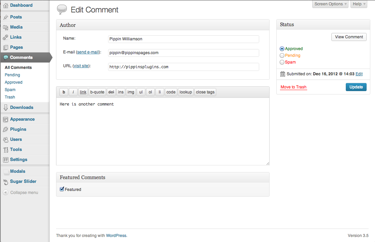Open the Trash comments submenu item
The height and width of the screenshot is (242, 375).
pos(10,97)
